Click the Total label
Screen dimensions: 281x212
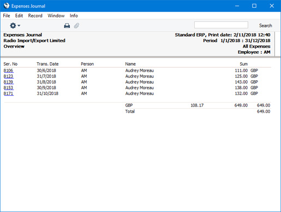pyautogui.click(x=130, y=111)
